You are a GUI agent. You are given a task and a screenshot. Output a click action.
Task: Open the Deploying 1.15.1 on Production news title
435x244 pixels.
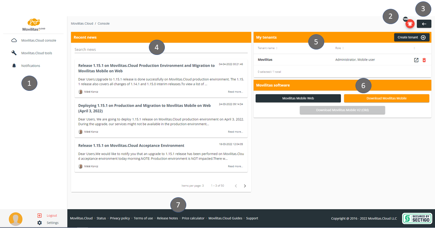(x=144, y=108)
